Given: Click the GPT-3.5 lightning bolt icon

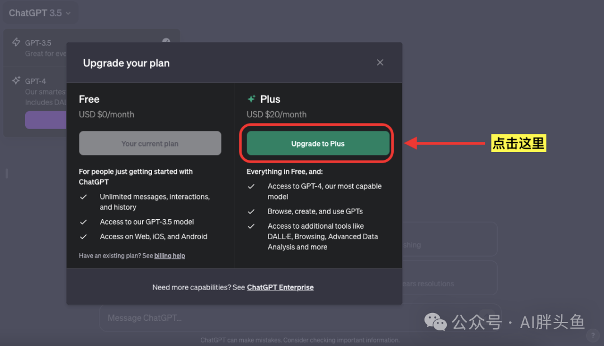Looking at the screenshot, I should pos(16,43).
